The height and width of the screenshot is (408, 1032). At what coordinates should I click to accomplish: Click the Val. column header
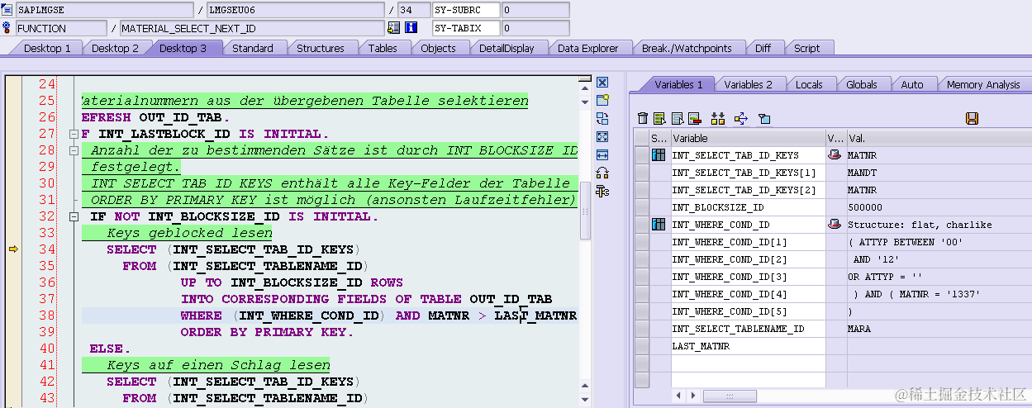click(x=939, y=138)
